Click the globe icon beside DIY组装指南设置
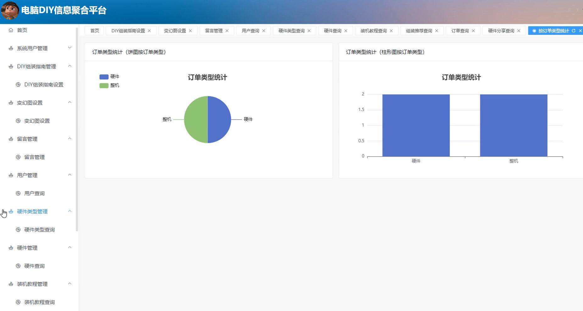 point(18,84)
